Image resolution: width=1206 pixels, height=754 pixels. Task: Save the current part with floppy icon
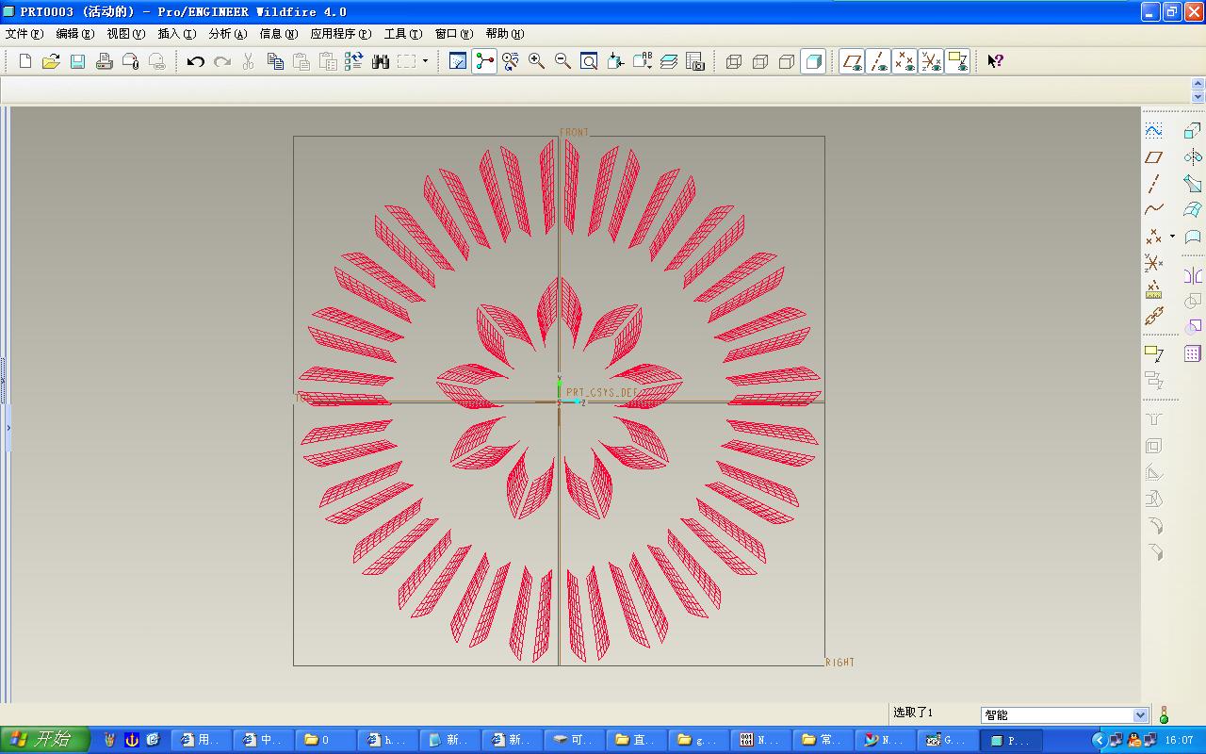pos(77,61)
